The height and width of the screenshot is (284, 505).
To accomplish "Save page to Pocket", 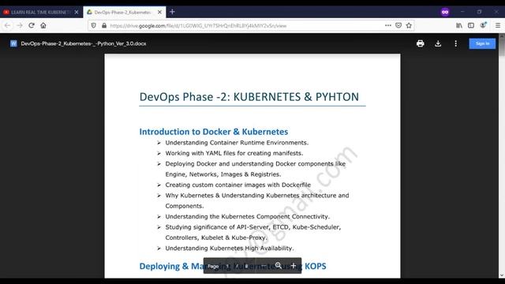I will (x=398, y=25).
